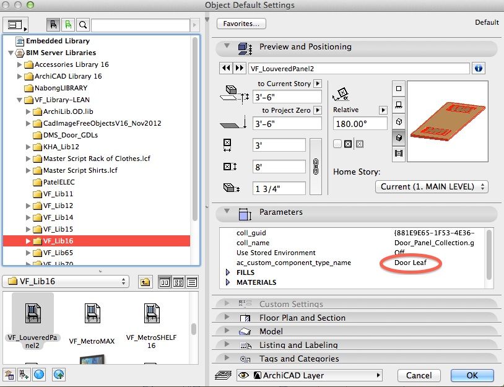504x387 pixels.
Task: Collapse the Preview and Positioning panel
Action: [x=227, y=46]
